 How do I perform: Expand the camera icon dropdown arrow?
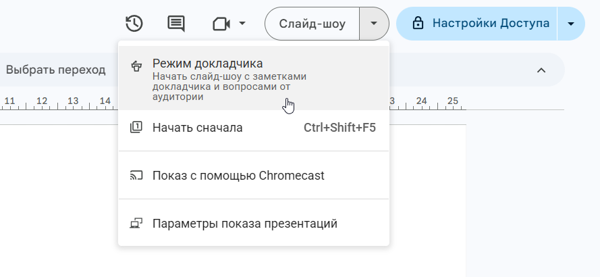tap(242, 24)
